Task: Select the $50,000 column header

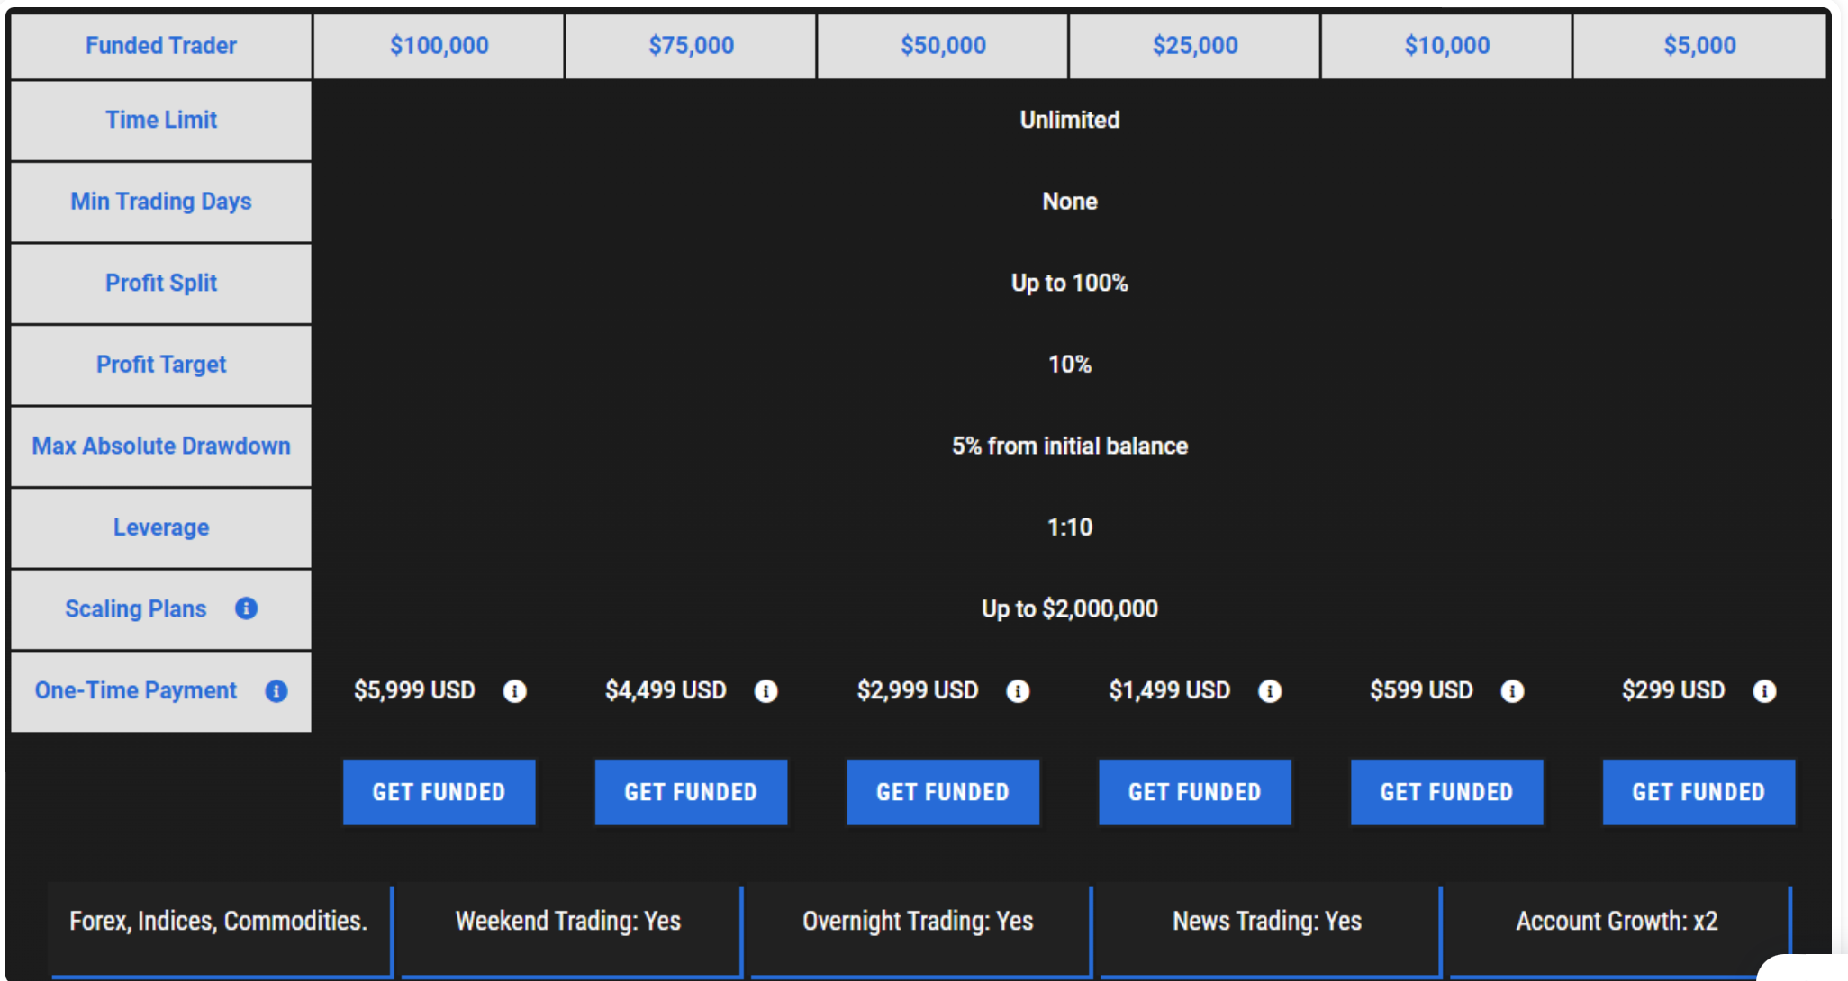Action: coord(943,45)
